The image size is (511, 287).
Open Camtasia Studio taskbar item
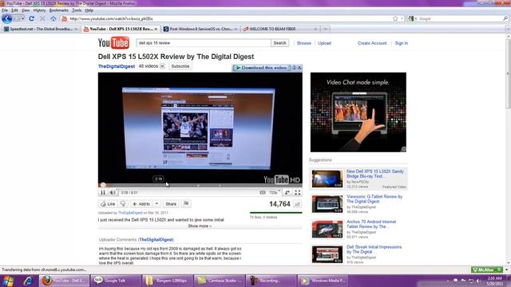[x=220, y=281]
